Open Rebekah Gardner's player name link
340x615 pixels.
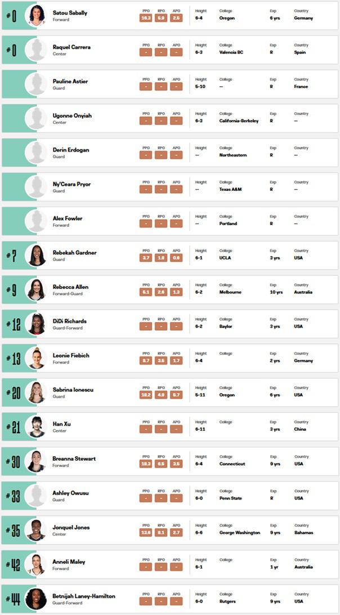74,252
